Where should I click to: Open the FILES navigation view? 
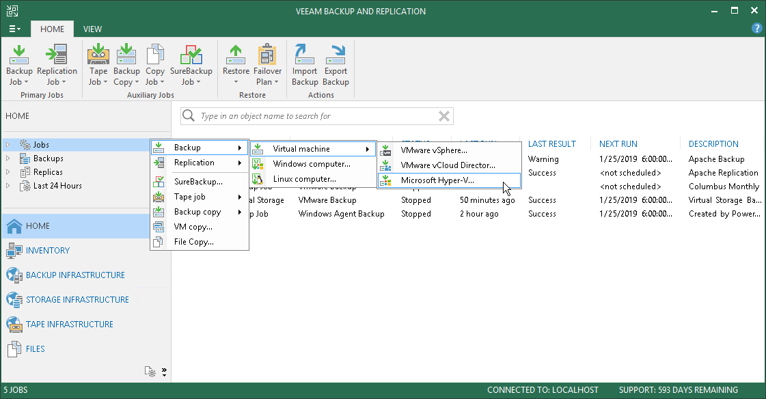click(x=35, y=348)
